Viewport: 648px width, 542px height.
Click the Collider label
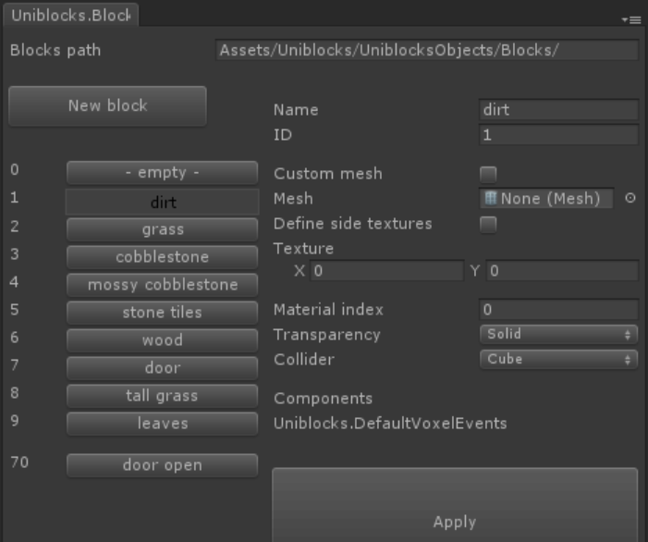304,359
